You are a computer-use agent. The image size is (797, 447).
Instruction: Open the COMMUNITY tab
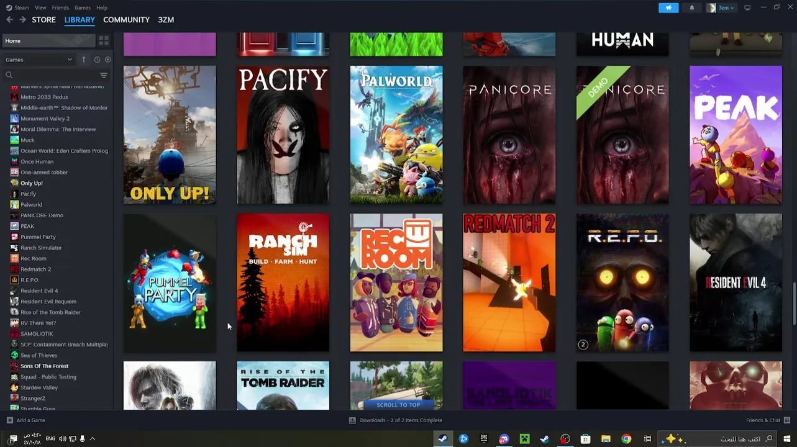tap(126, 20)
